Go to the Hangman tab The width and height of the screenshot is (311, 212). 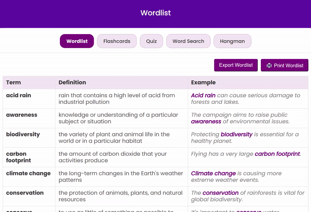232,41
